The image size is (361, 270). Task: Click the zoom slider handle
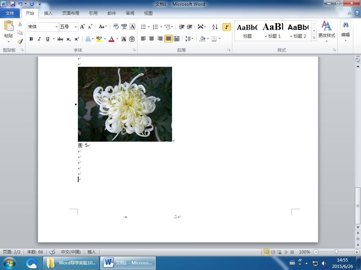[x=336, y=252]
